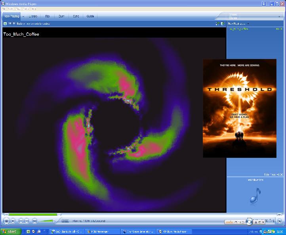This screenshot has height=235, width=286.
Task: Click the rewind button left of seek bar
Action: [x=6, y=214]
